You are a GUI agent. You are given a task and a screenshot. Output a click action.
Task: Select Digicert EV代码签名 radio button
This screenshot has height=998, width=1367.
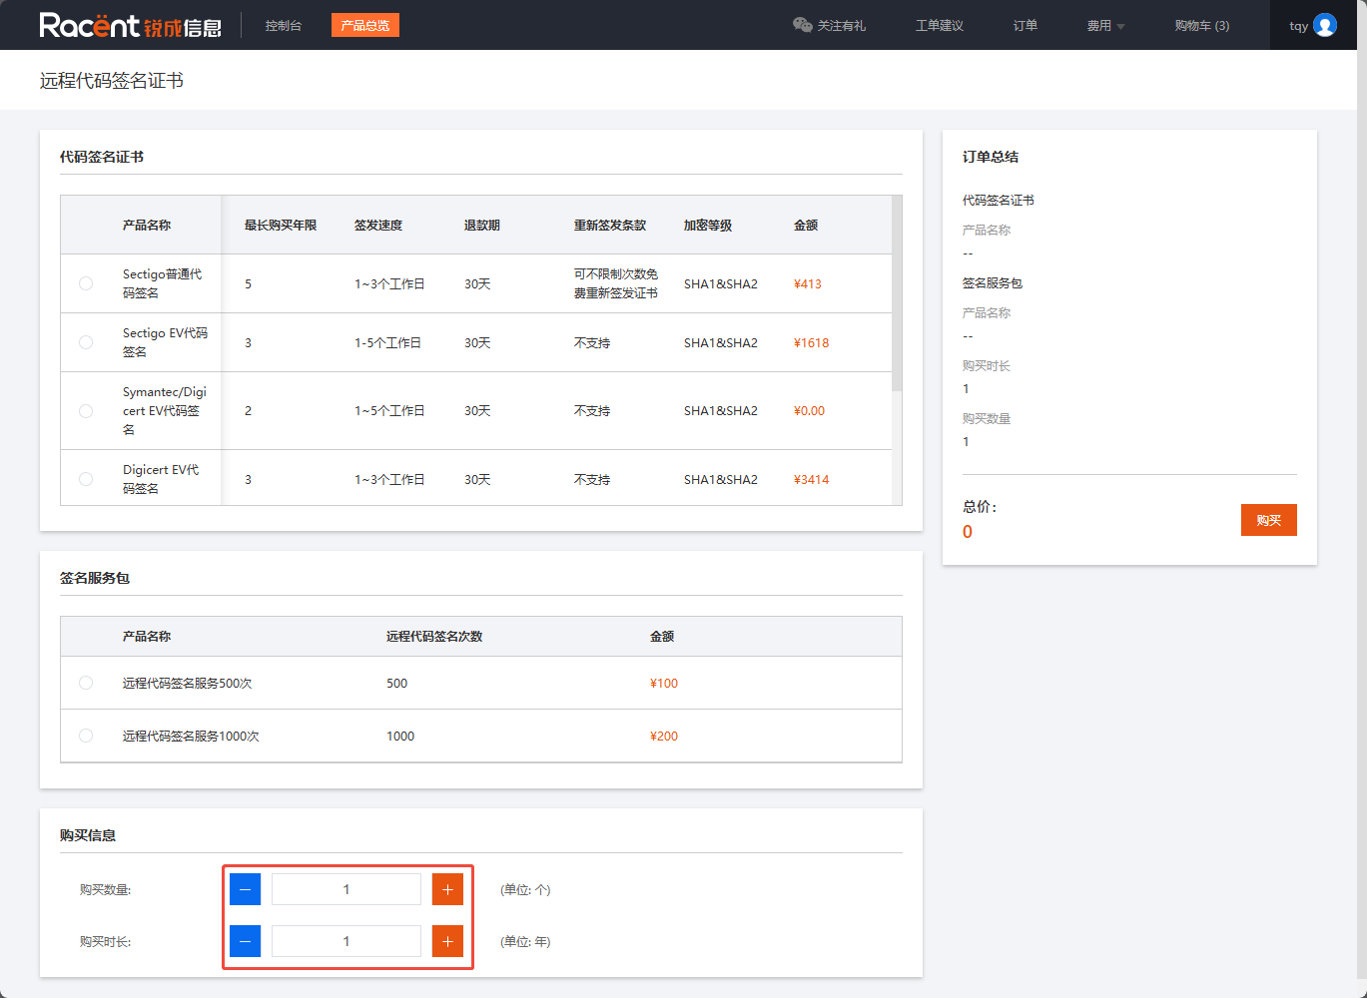pos(86,479)
